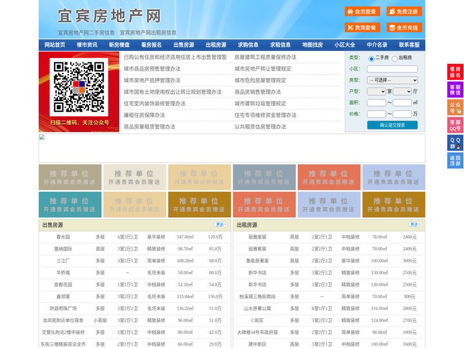Image resolution: width=464 pixels, height=348 pixels.
Task: Open 出售房源 navigation item
Action: point(184,45)
